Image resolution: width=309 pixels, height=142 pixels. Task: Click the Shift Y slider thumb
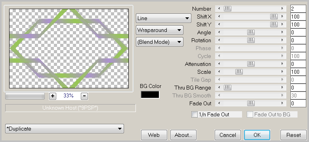pyautogui.click(x=274, y=24)
